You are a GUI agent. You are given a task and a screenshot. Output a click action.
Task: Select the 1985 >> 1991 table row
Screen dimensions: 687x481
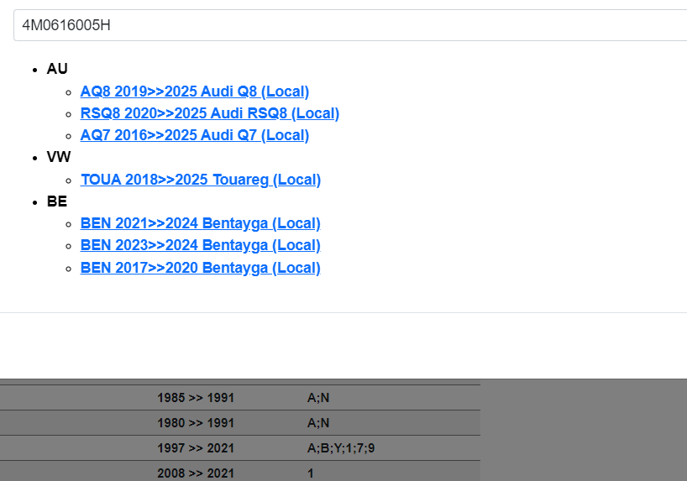196,398
